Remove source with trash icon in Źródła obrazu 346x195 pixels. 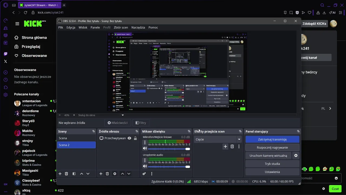point(107,174)
